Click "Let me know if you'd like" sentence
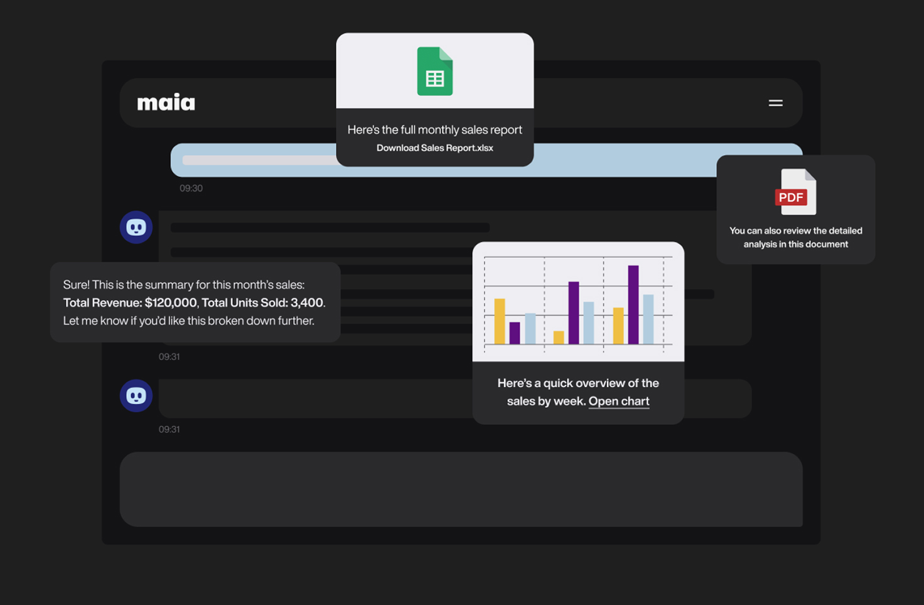This screenshot has width=924, height=605. click(x=188, y=321)
